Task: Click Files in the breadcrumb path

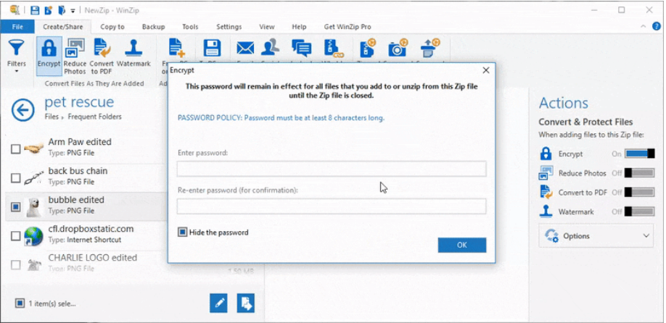Action: coord(52,117)
